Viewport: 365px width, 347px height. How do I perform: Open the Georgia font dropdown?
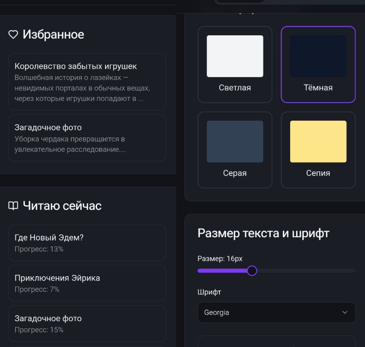pos(276,312)
